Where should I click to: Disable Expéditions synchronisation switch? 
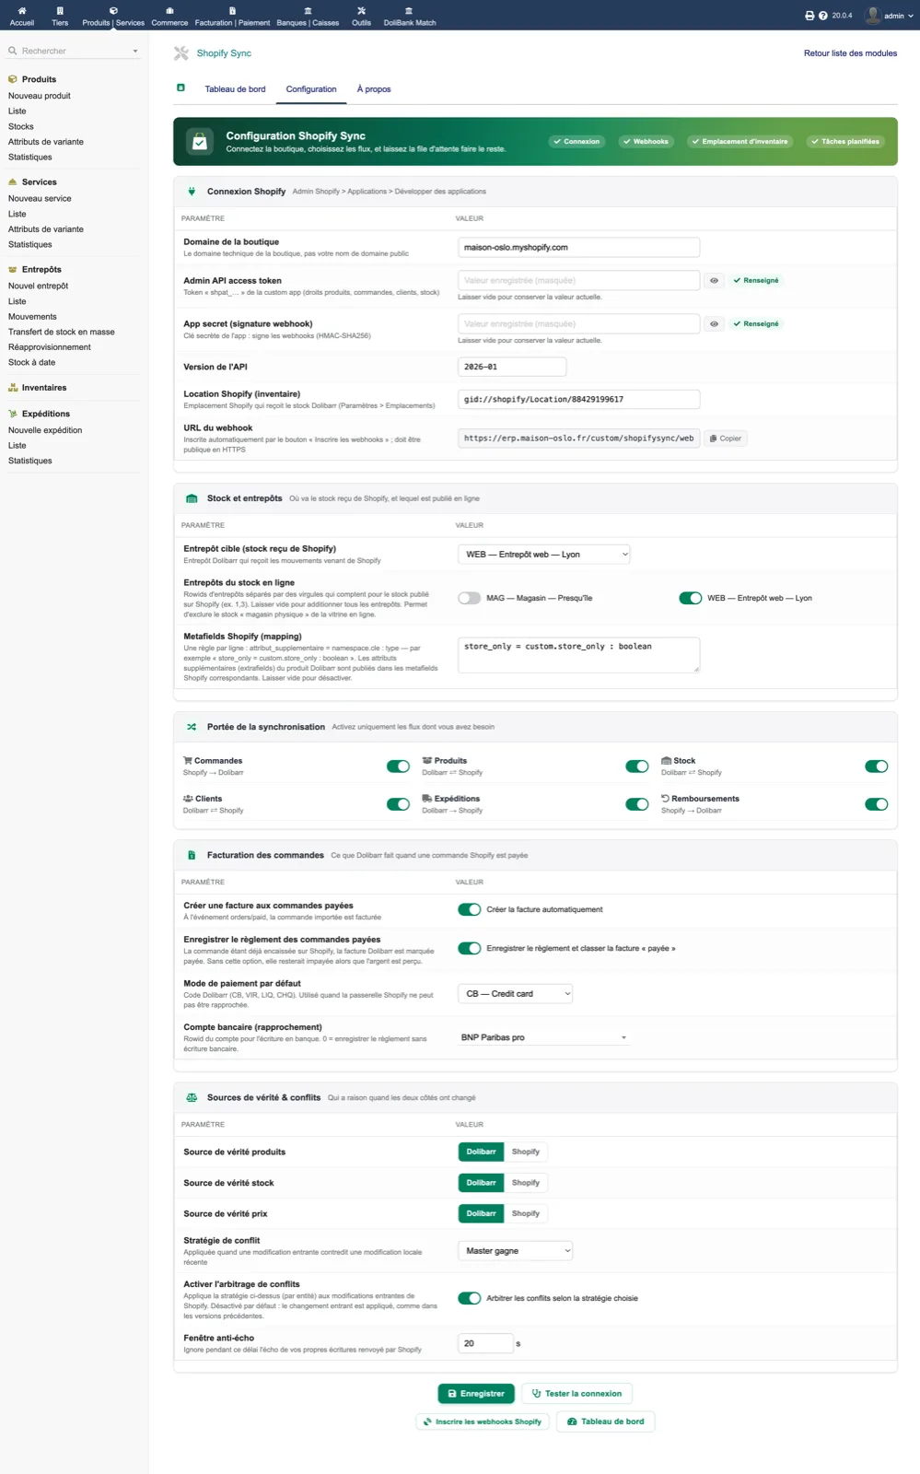tap(637, 804)
